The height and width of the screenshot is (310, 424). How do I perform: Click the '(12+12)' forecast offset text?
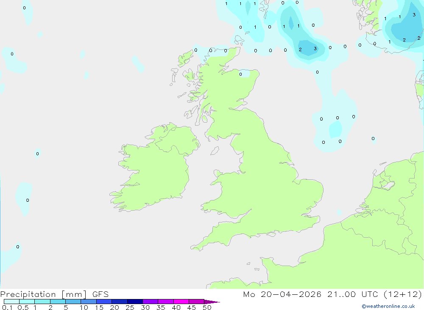pyautogui.click(x=403, y=294)
